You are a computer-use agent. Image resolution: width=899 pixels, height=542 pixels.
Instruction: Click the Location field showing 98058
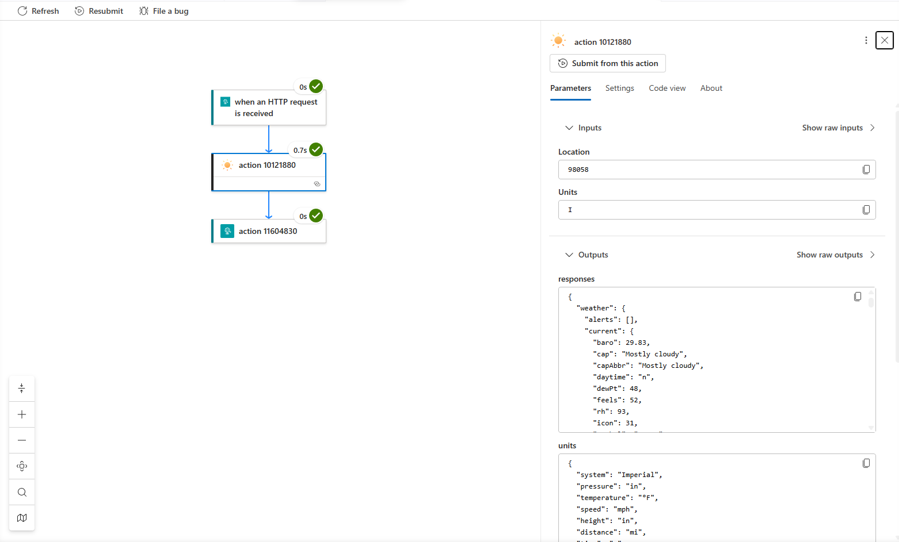tap(717, 170)
